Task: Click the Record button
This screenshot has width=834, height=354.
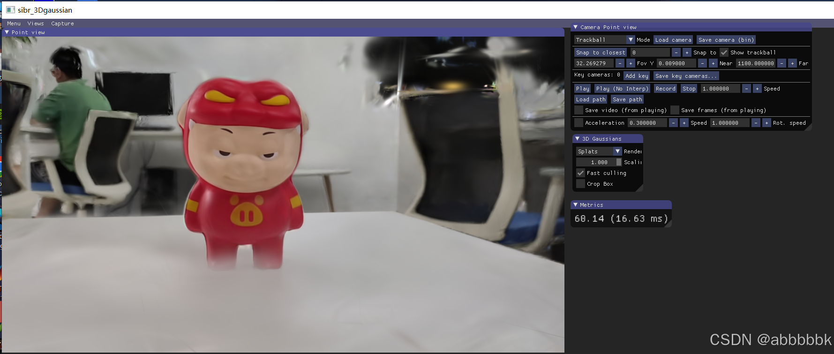Action: pos(666,89)
